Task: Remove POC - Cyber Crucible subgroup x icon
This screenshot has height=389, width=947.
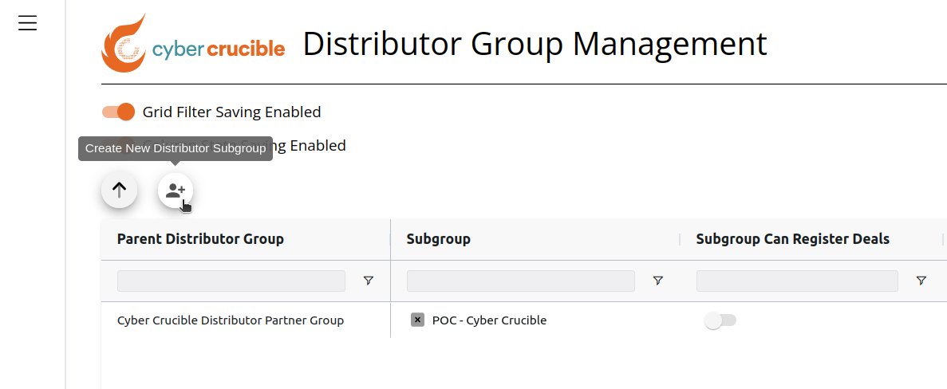Action: point(417,320)
